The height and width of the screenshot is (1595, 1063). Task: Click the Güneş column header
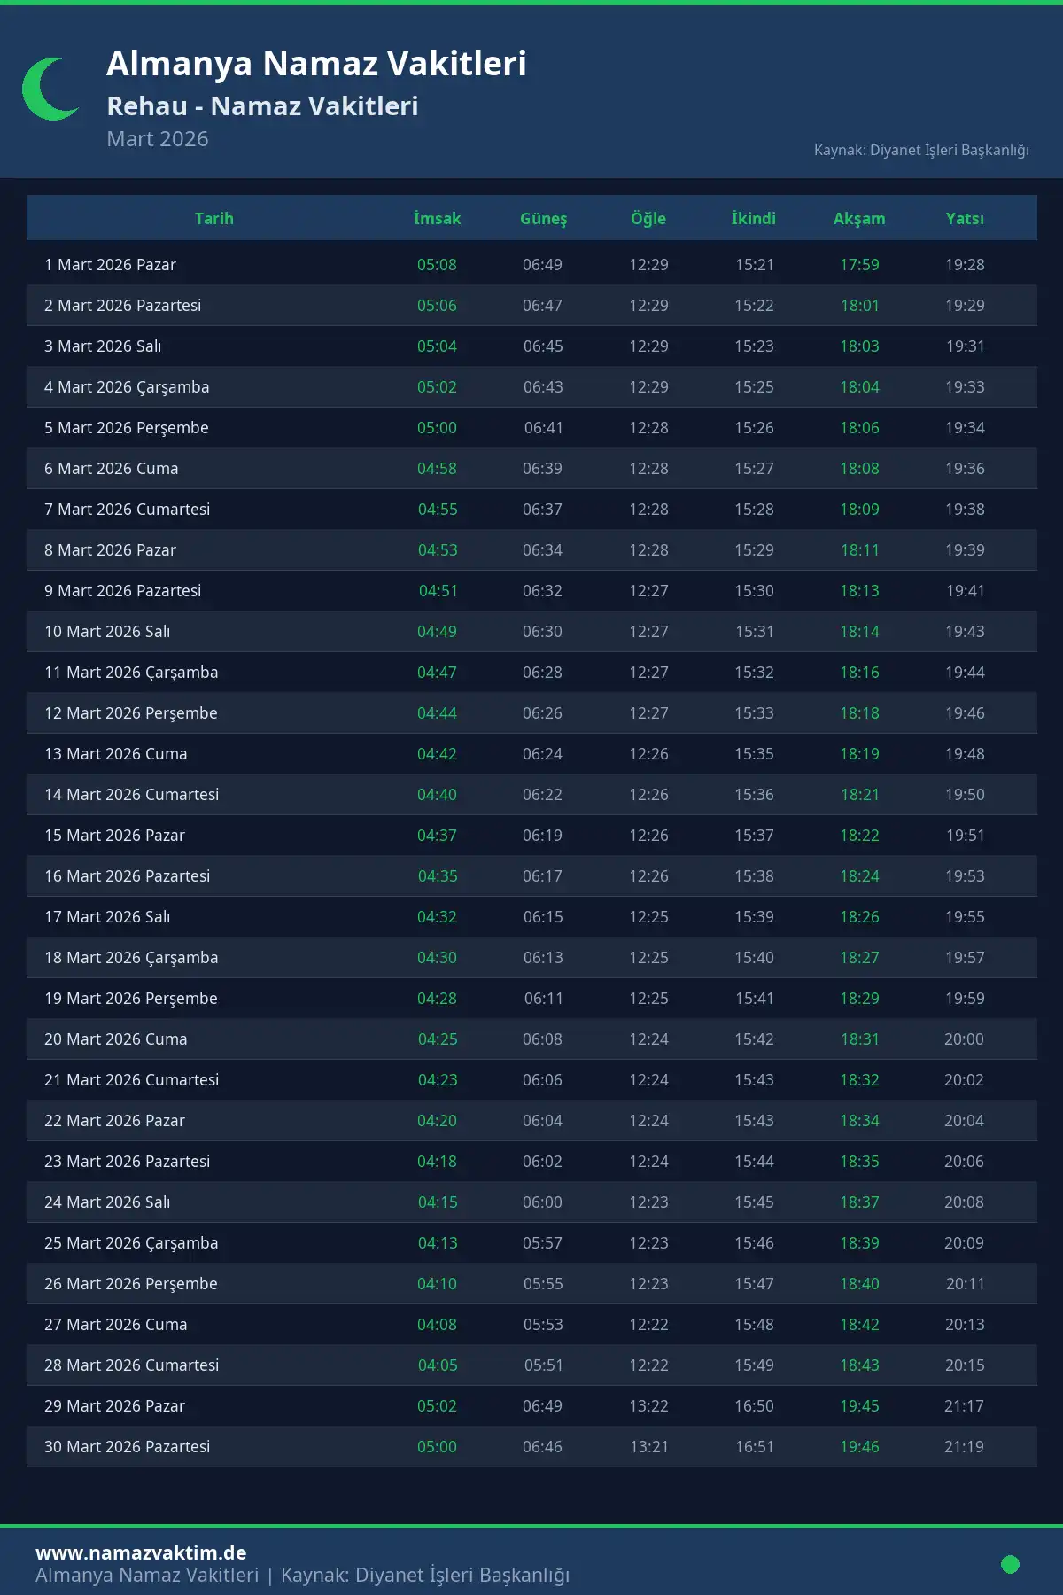point(543,219)
